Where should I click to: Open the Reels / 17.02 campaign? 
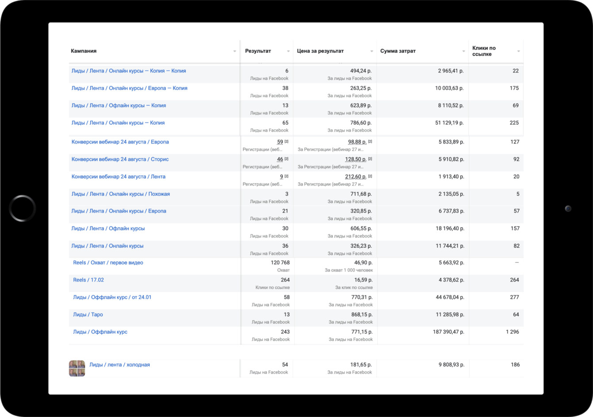point(89,280)
